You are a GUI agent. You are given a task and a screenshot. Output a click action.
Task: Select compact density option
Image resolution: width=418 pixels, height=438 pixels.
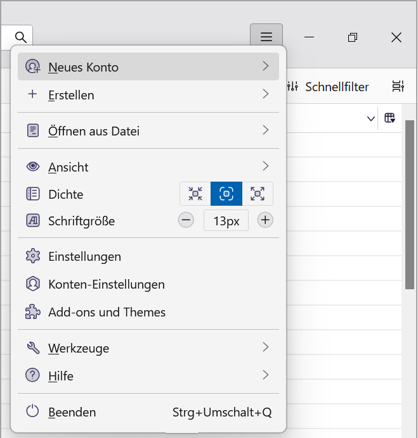point(195,194)
